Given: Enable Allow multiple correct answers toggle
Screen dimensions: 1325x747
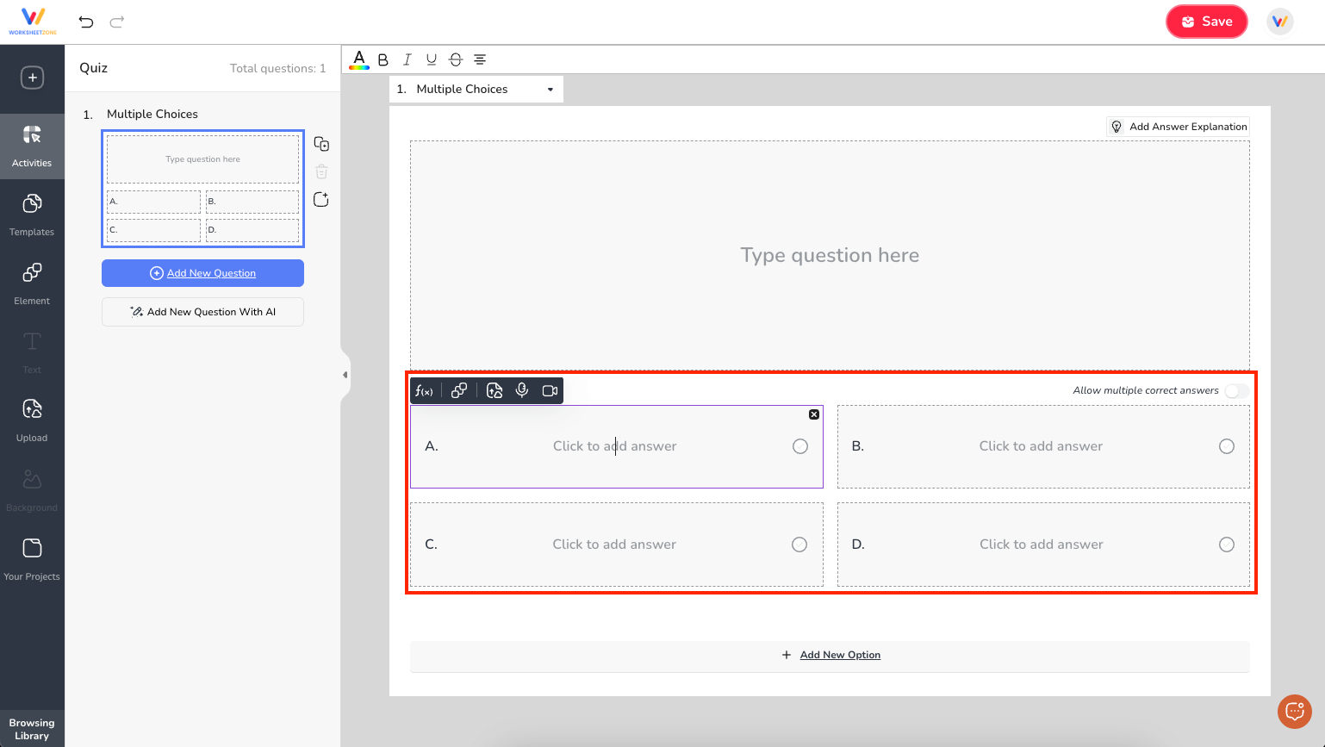Looking at the screenshot, I should pyautogui.click(x=1236, y=390).
